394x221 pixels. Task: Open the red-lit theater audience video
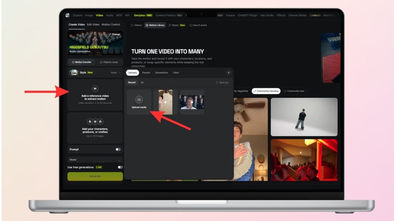[x=304, y=160]
